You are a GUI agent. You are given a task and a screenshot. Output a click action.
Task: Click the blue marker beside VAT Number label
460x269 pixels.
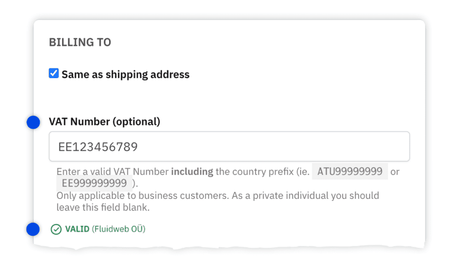[x=33, y=122]
